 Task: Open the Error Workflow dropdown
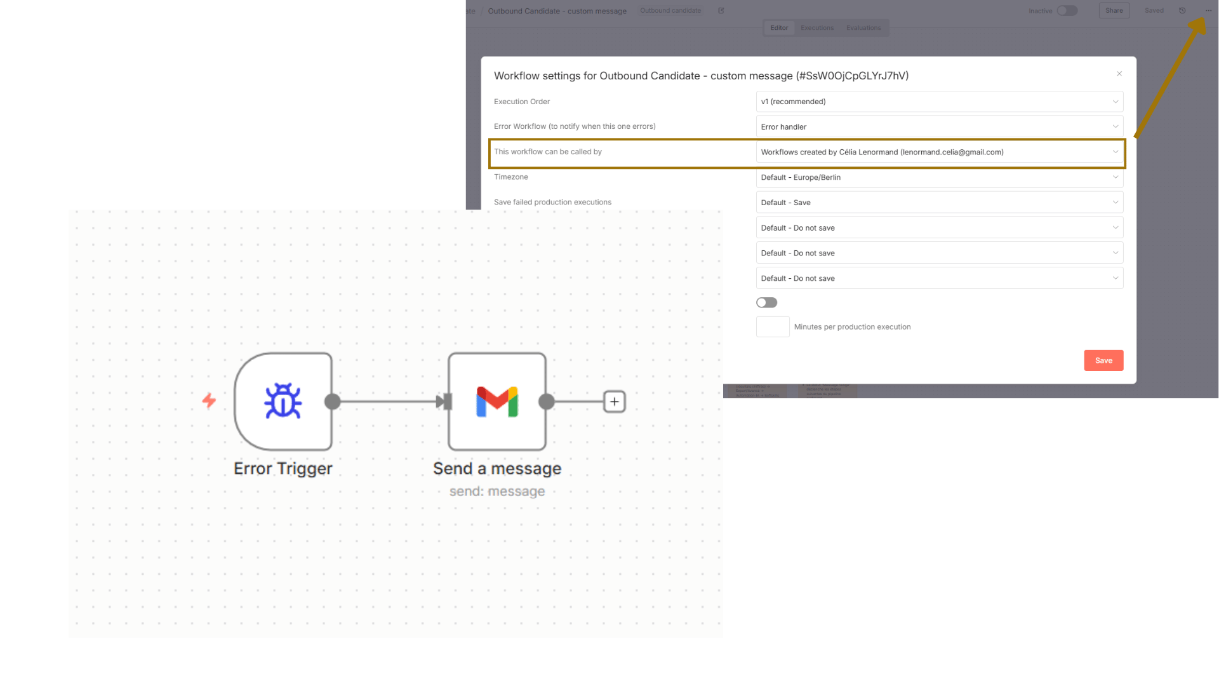coord(939,127)
